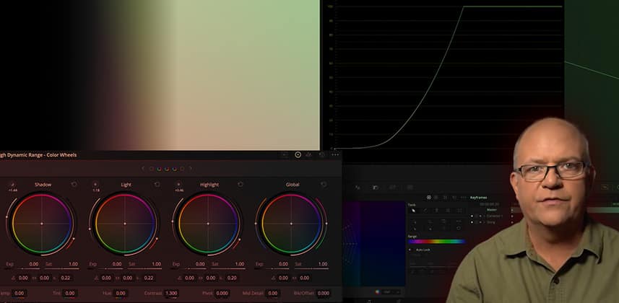This screenshot has height=303, width=619.
Task: Reset the Global wheel
Action: [324, 184]
